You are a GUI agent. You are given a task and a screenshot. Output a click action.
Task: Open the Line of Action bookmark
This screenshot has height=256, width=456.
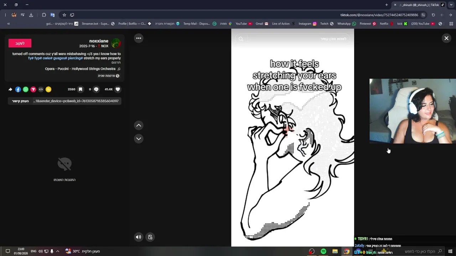pyautogui.click(x=283, y=24)
